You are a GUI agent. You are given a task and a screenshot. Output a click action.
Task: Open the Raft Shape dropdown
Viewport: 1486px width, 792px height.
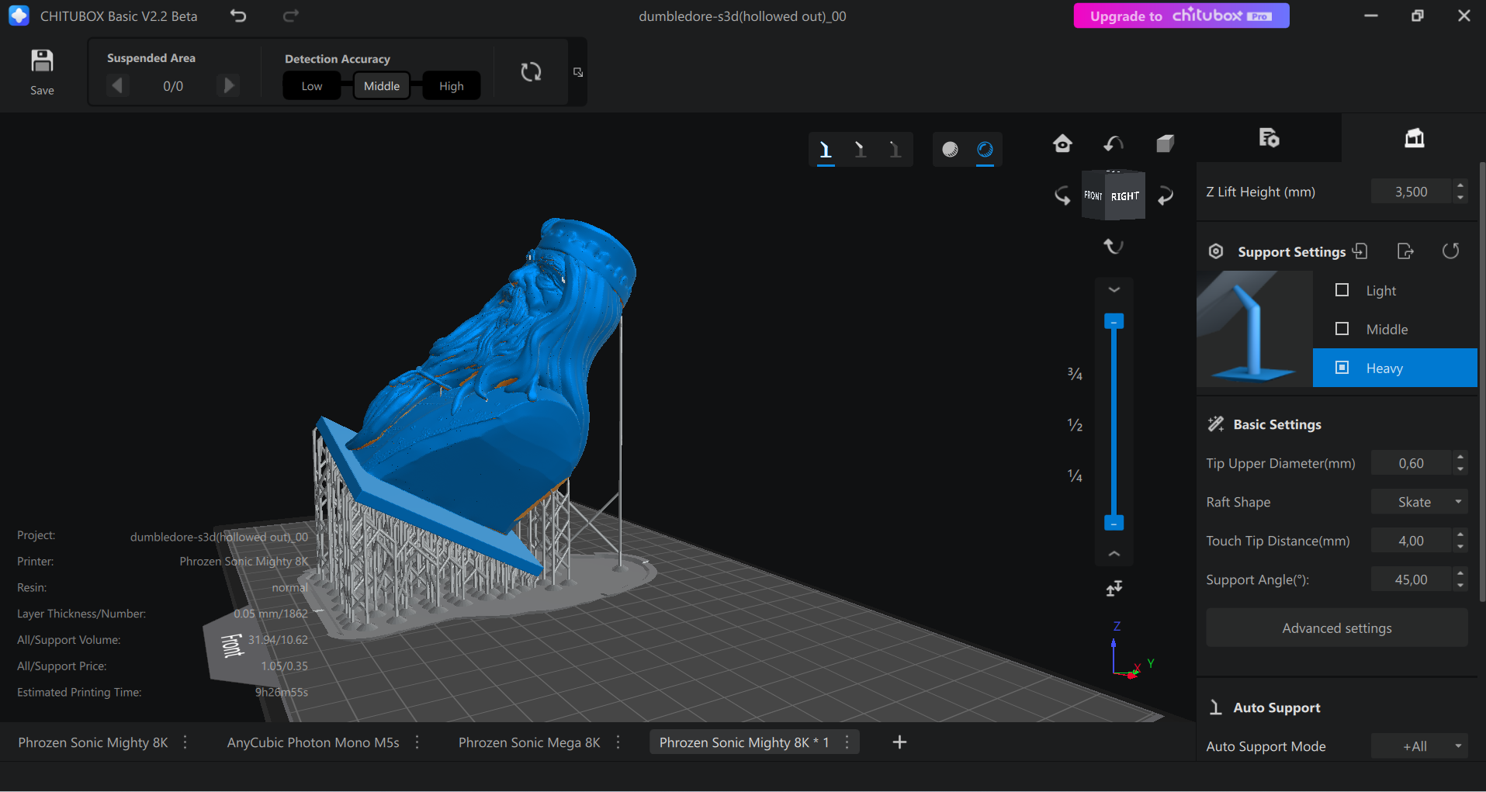click(x=1419, y=502)
